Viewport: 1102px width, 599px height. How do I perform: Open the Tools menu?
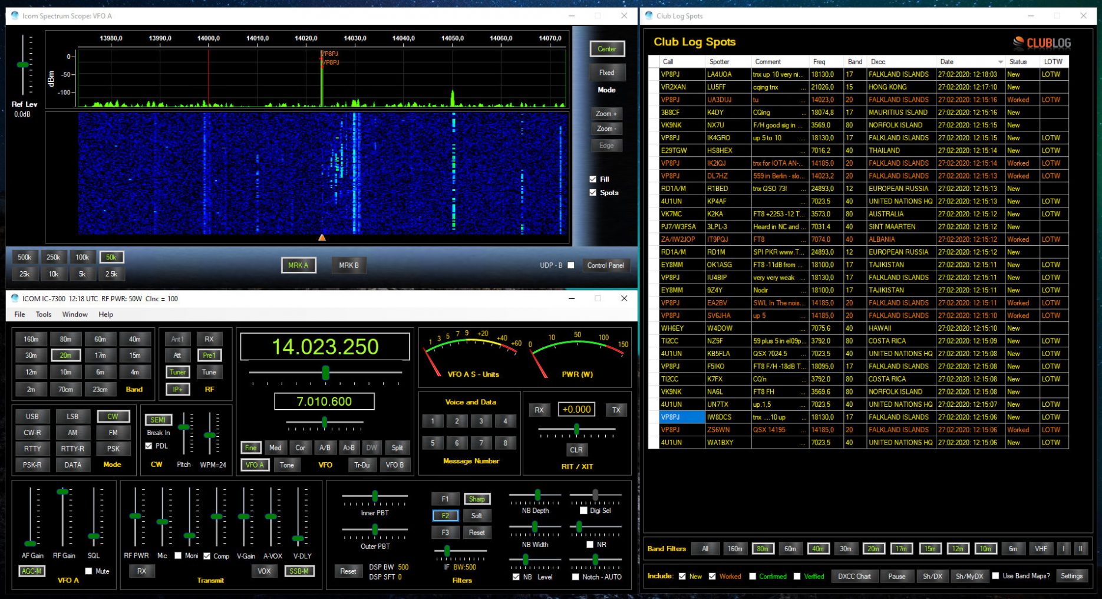click(42, 314)
